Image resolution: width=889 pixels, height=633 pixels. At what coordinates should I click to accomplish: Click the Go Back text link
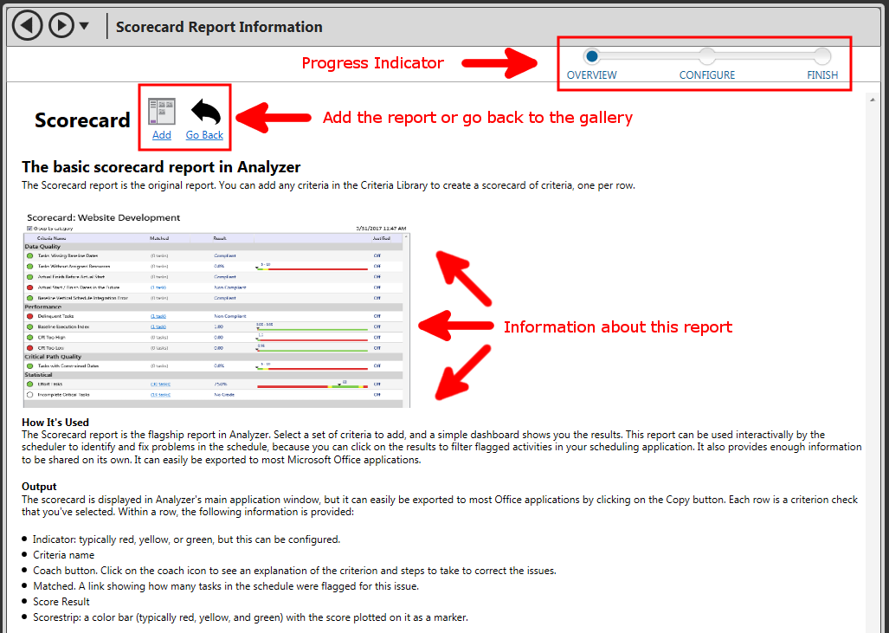pos(204,135)
